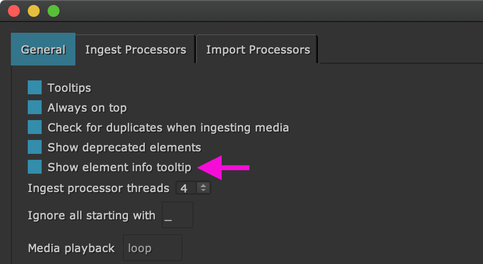Toggle Show element info tooltip checkbox

(35, 167)
